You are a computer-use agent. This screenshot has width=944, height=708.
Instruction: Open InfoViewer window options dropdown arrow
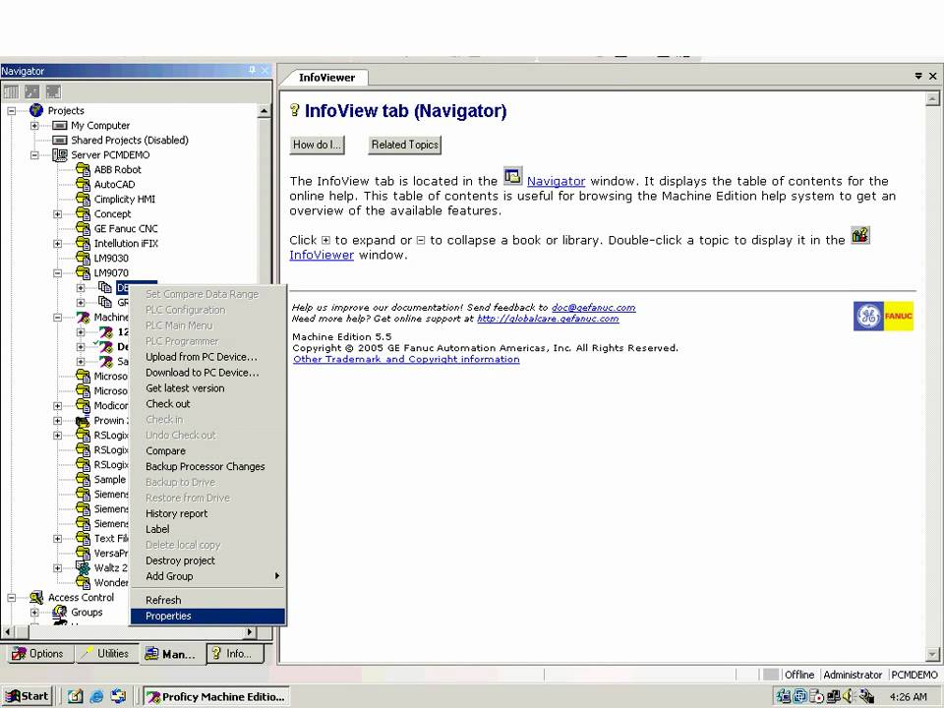point(918,76)
